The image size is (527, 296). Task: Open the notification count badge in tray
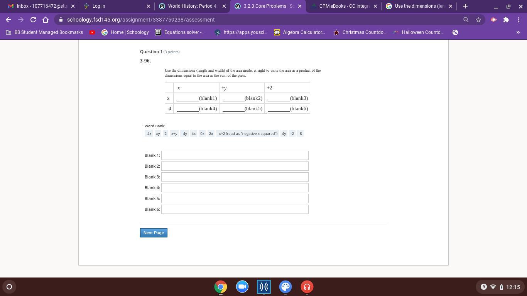pyautogui.click(x=483, y=287)
